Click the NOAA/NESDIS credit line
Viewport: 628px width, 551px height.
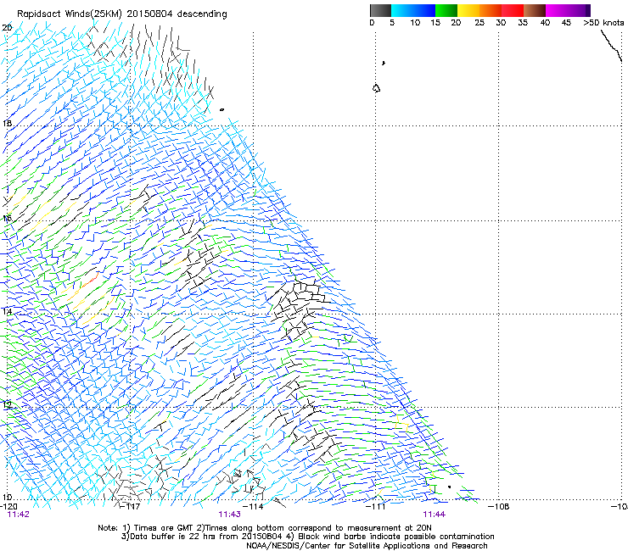coord(367,546)
